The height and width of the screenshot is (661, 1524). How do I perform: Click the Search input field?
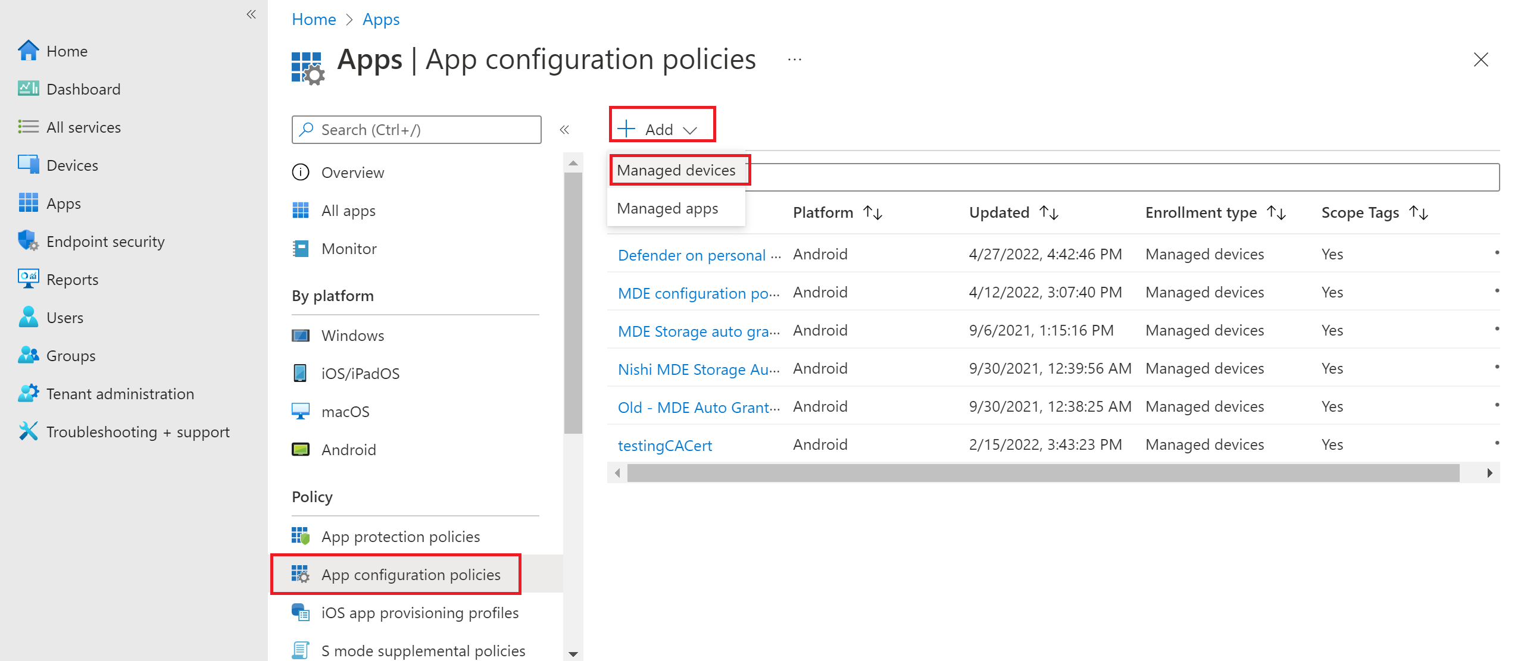(416, 129)
